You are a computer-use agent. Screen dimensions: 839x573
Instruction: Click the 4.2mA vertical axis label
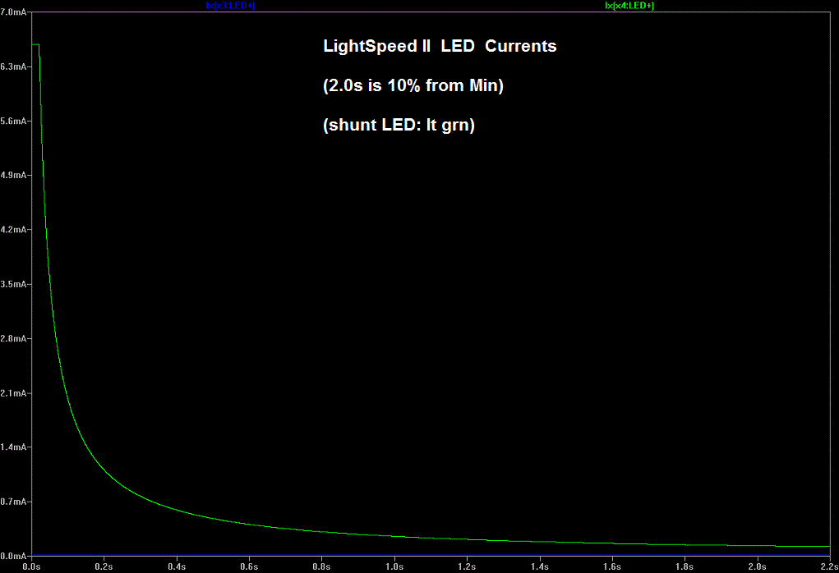tap(13, 229)
